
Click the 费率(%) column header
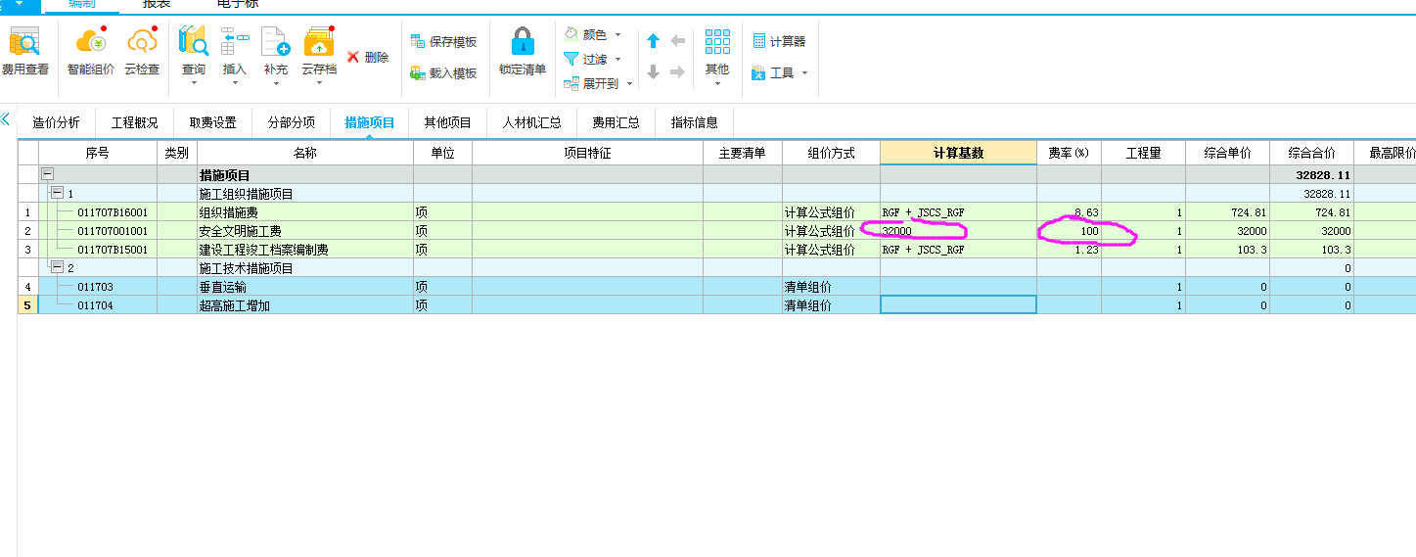tap(1069, 153)
